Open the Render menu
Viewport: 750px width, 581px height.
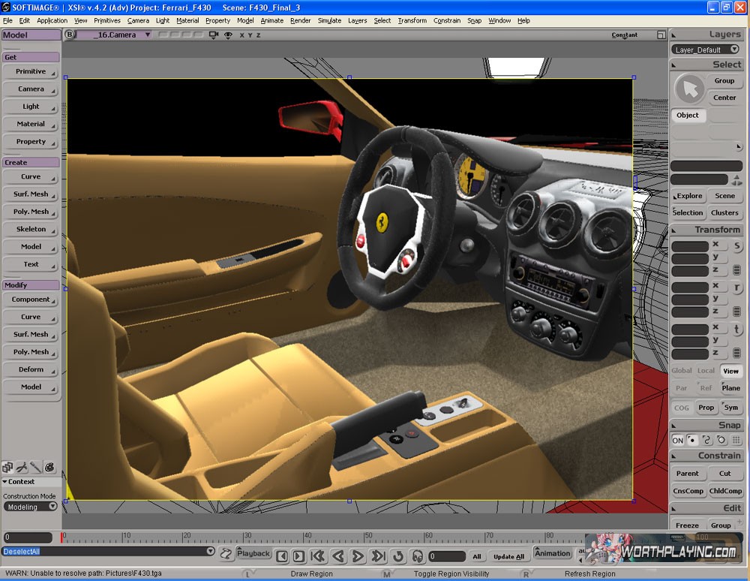(300, 20)
